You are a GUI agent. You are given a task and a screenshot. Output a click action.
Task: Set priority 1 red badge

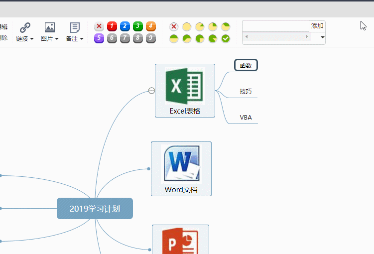click(x=112, y=26)
